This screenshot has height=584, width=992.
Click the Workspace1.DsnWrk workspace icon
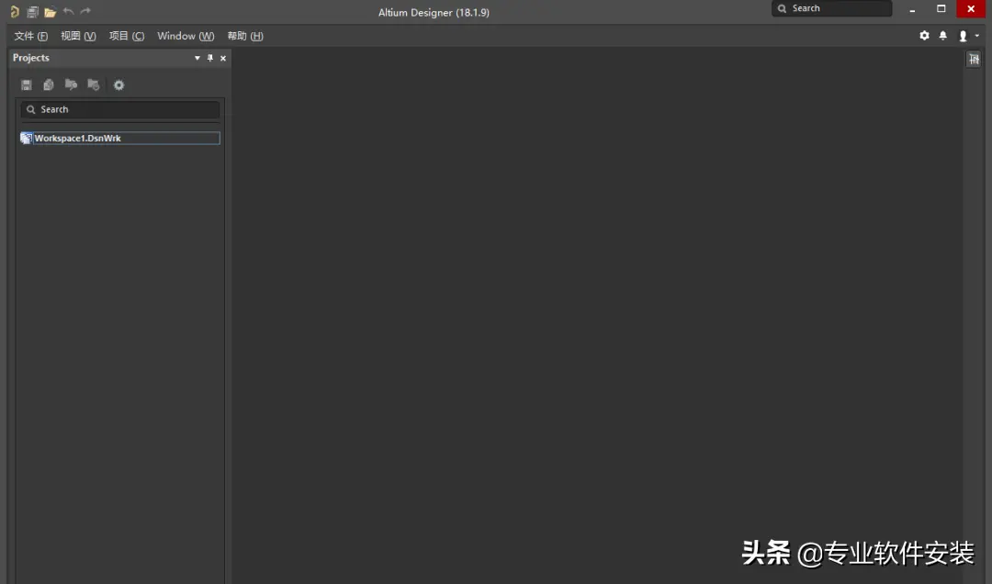[26, 138]
